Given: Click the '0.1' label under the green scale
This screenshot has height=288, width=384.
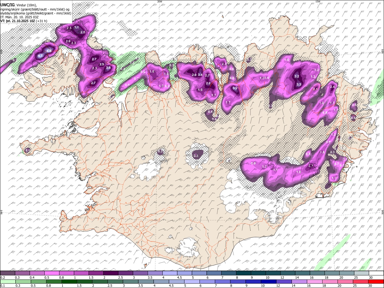Looking at the screenshot, I should [x=2, y=286].
